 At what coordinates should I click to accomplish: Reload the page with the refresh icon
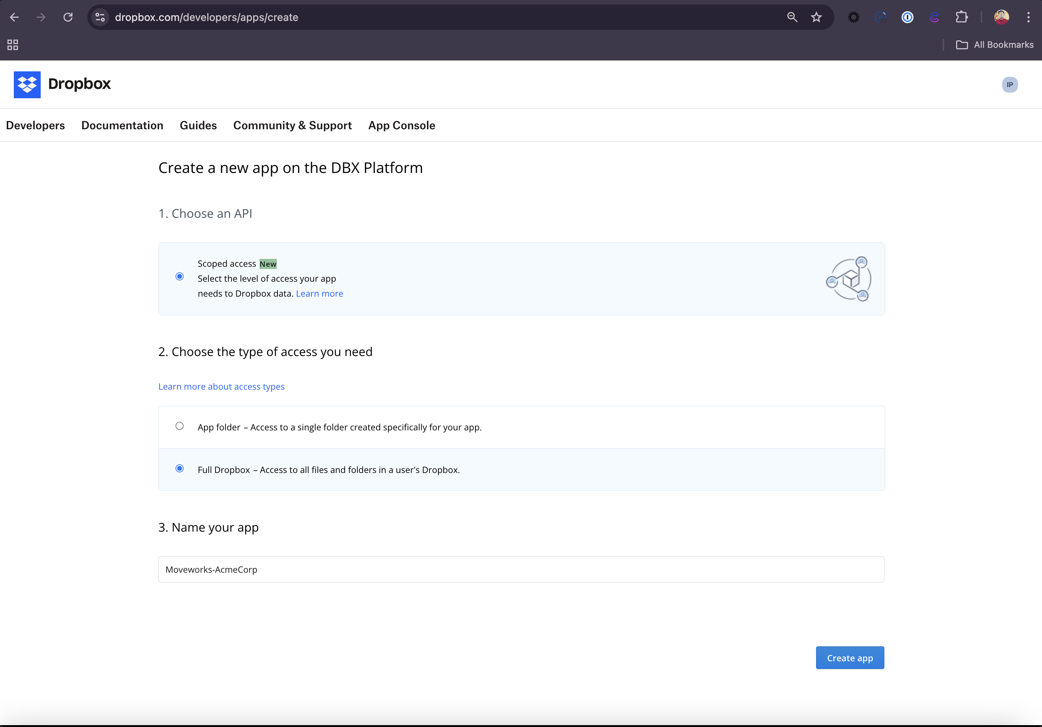tap(68, 17)
